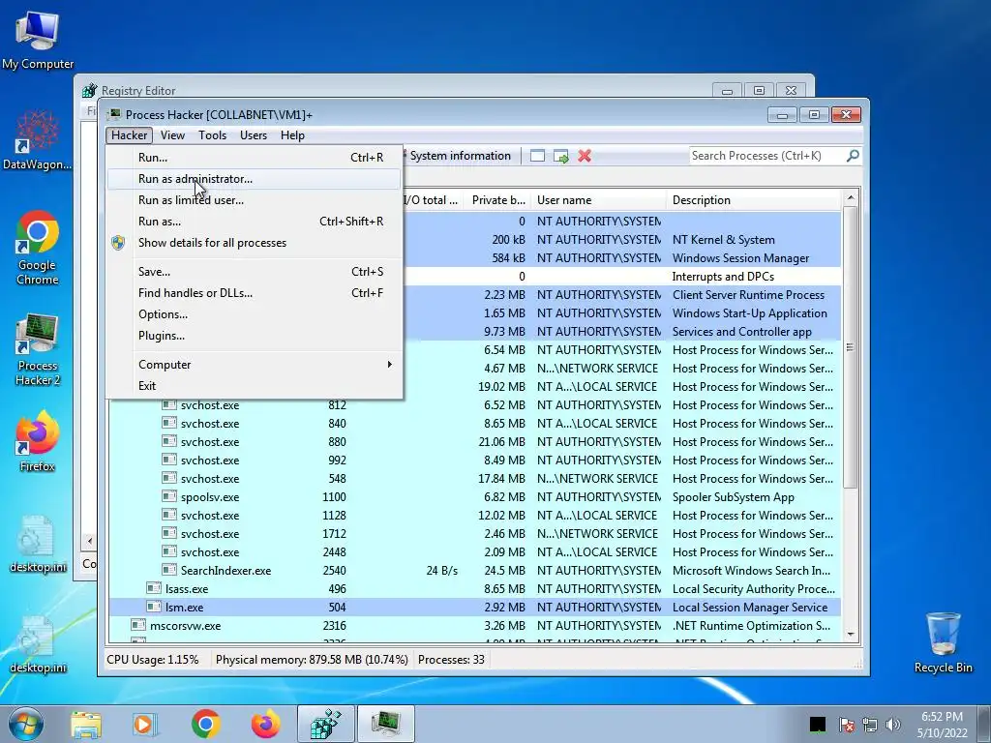Open the Action Center flag icon
This screenshot has width=991, height=743.
pos(846,725)
